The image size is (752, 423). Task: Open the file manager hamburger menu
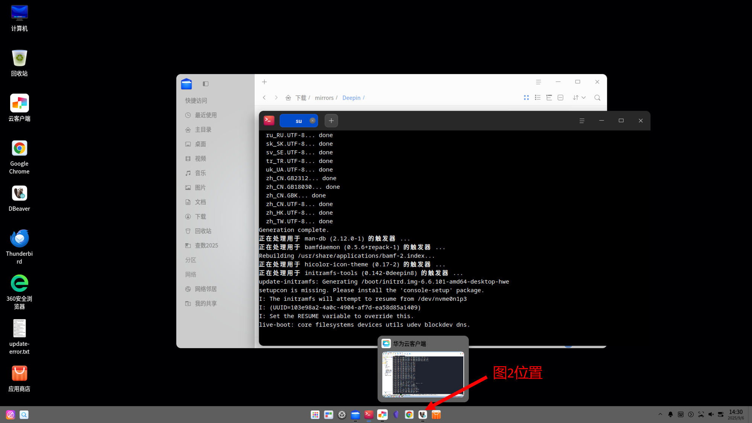[x=538, y=82]
